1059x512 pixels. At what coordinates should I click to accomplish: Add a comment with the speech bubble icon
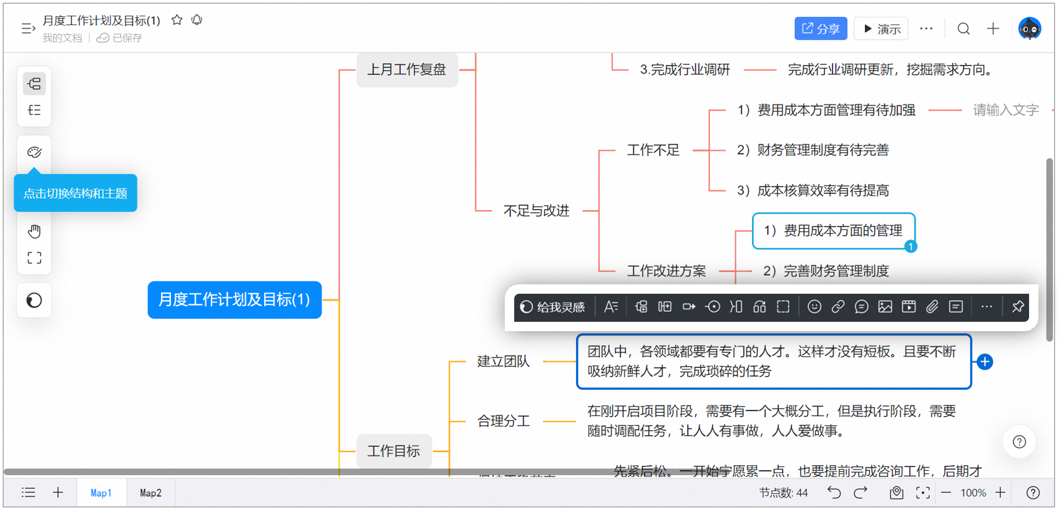pyautogui.click(x=862, y=307)
